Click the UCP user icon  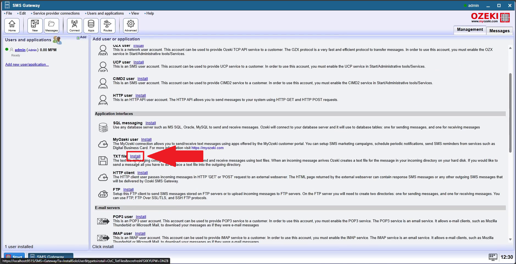[103, 67]
